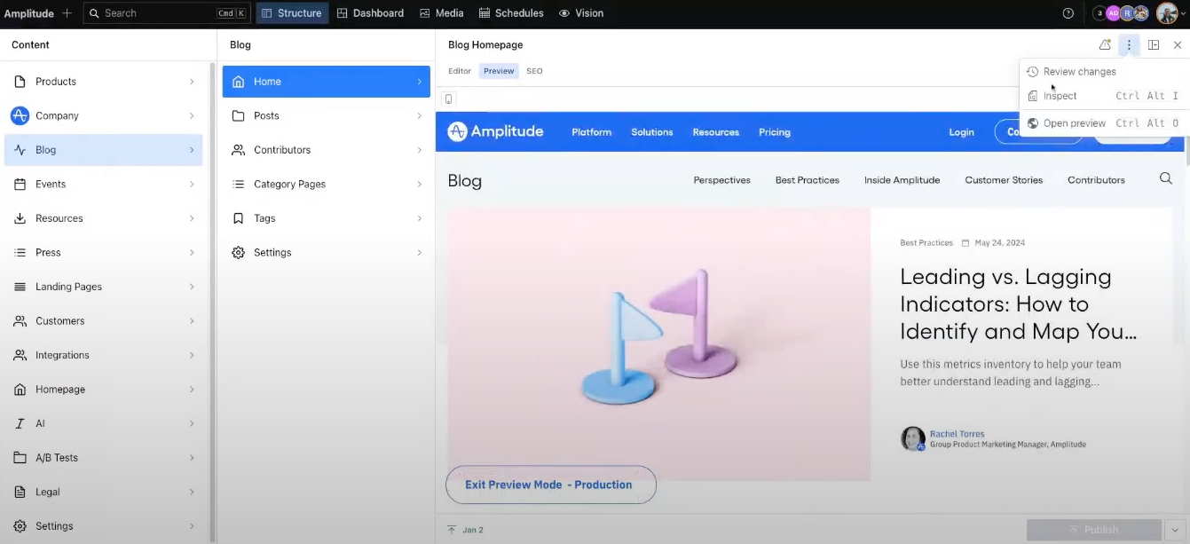This screenshot has width=1190, height=544.
Task: Open the Vision tab
Action: pyautogui.click(x=581, y=13)
